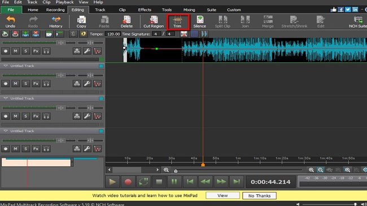Mute the second Untitled Track
This screenshot has width=367, height=206.
[x=15, y=116]
